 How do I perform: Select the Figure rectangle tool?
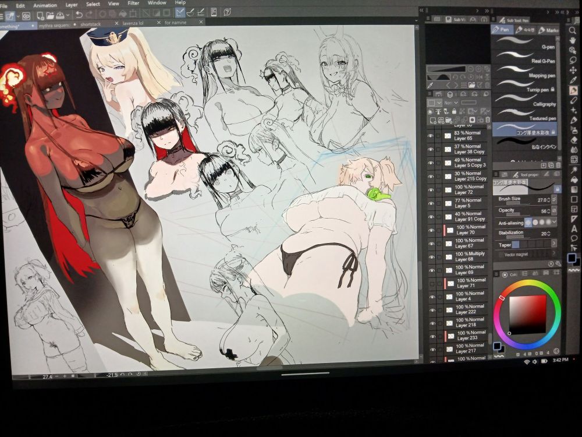tap(574, 199)
